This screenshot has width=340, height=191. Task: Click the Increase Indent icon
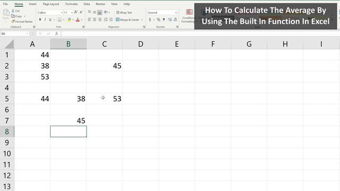pos(111,20)
